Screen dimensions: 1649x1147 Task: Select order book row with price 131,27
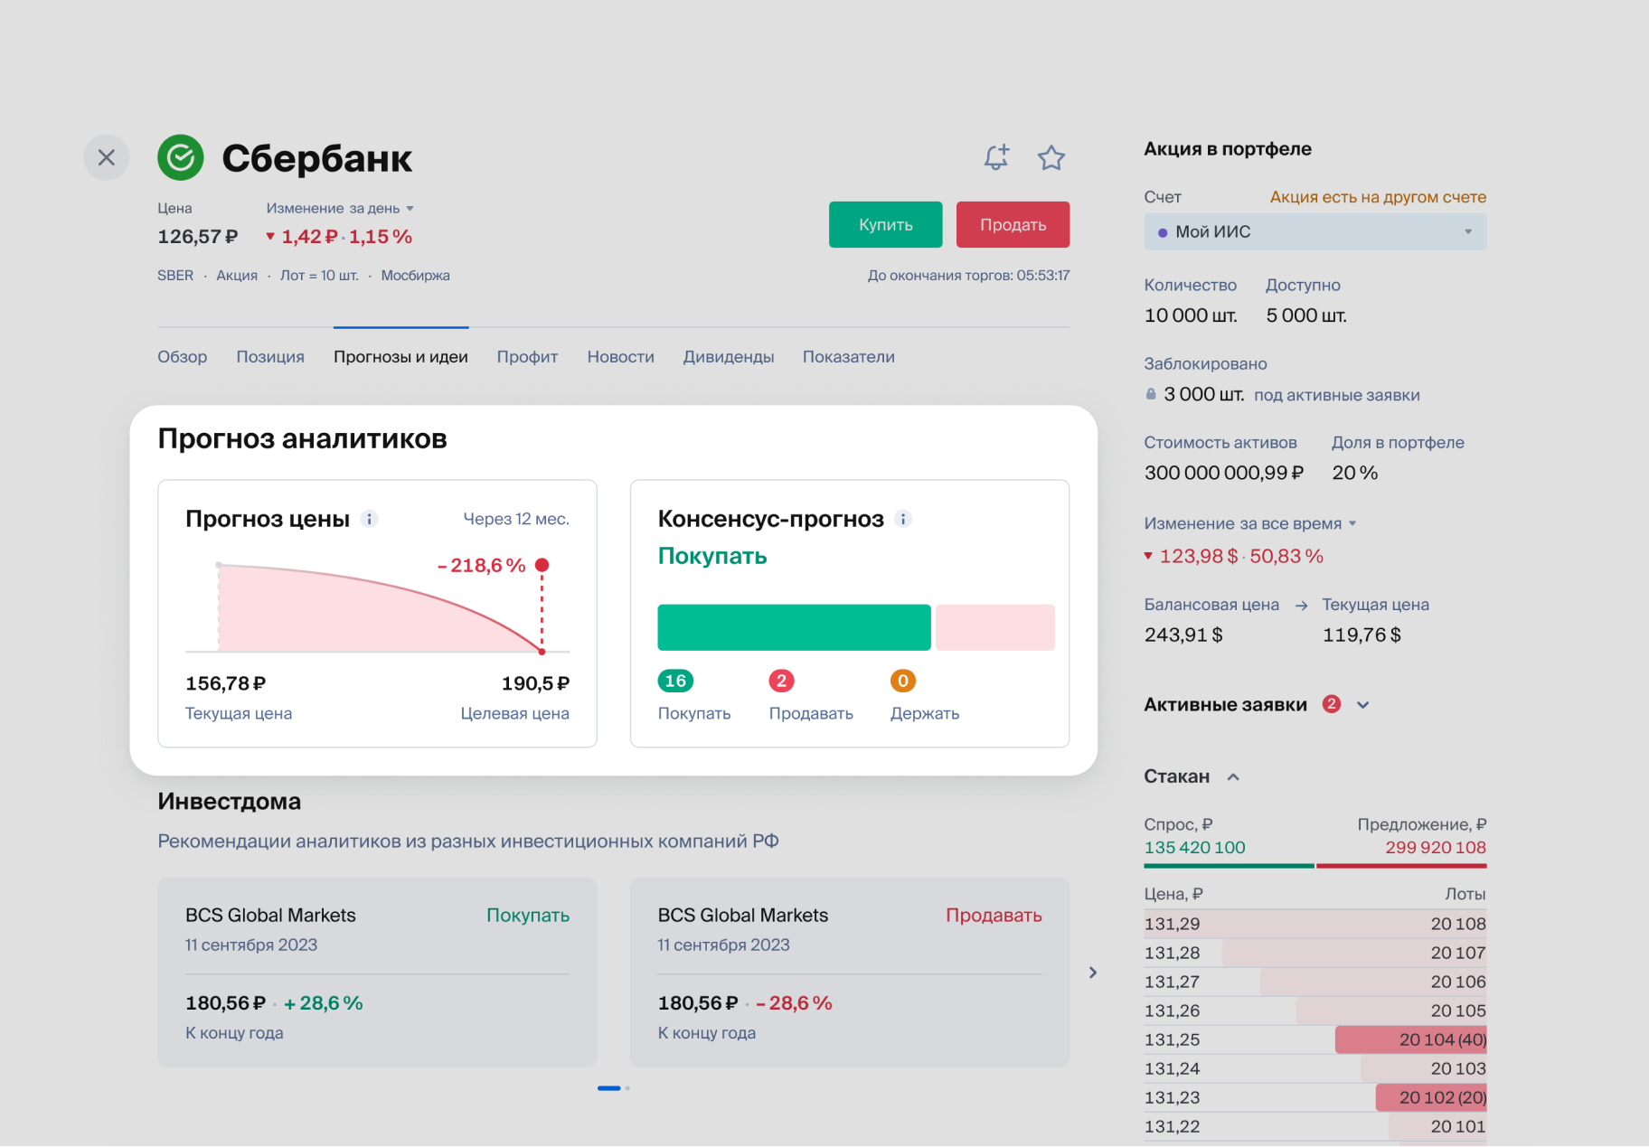1315,982
